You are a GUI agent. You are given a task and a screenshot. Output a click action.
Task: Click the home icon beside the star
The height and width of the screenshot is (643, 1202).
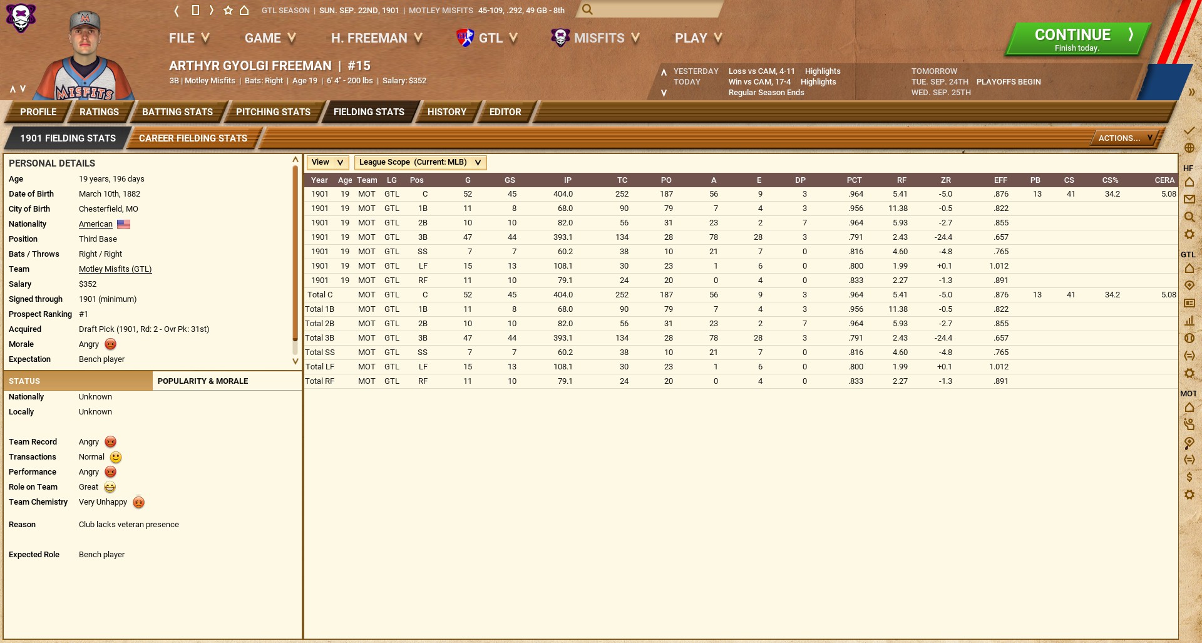coord(245,11)
